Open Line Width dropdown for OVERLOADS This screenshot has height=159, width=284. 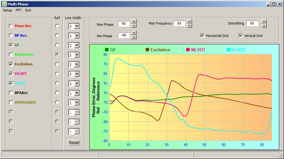pyautogui.click(x=77, y=103)
